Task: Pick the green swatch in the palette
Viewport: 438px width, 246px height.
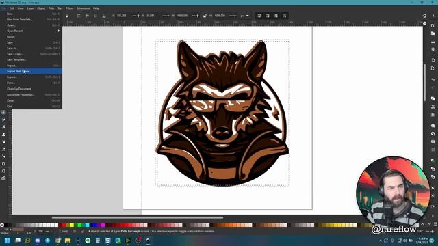Action: pyautogui.click(x=79, y=225)
